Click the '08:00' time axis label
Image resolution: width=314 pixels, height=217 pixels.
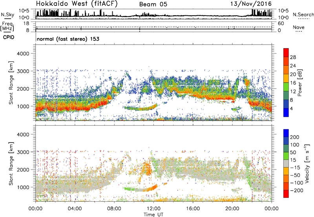(x=114, y=209)
